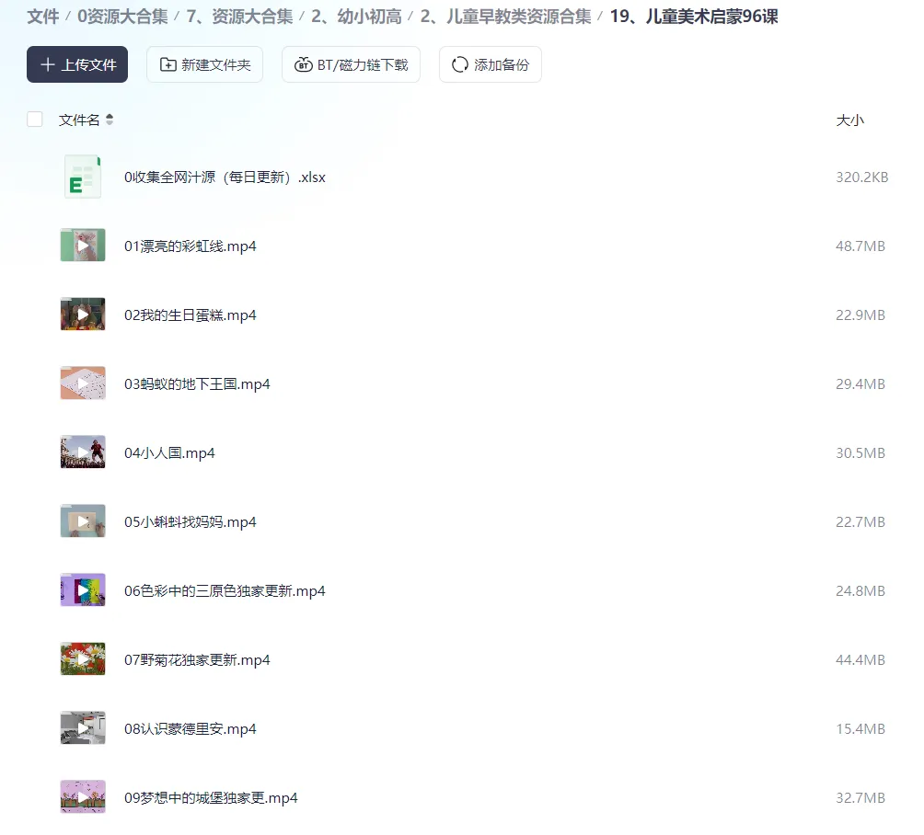This screenshot has height=835, width=924.
Task: Navigate to 文件 root in breadcrumb
Action: pos(43,17)
